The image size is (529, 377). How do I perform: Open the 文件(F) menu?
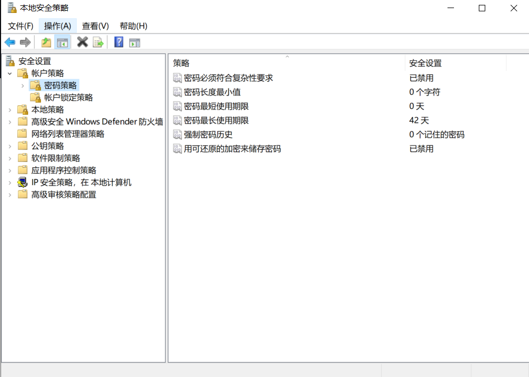tap(21, 26)
